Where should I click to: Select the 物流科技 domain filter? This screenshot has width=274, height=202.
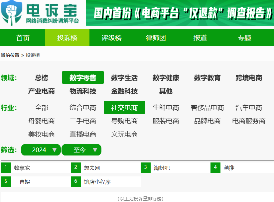83,91
